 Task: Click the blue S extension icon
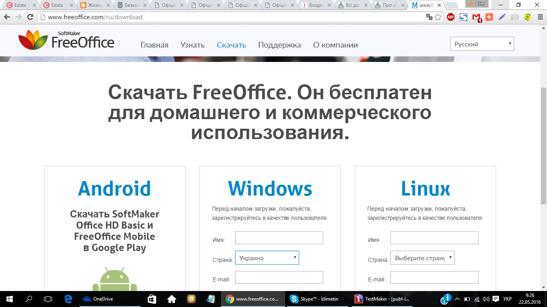pyautogui.click(x=463, y=17)
